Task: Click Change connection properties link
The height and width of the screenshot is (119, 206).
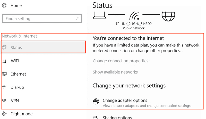Action: pyautogui.click(x=121, y=61)
